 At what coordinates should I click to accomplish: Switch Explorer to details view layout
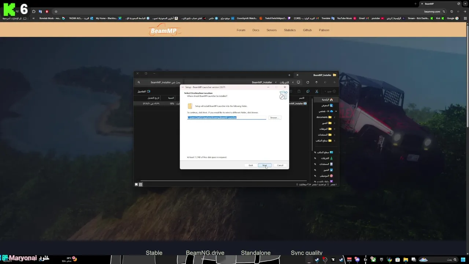[x=140, y=184]
